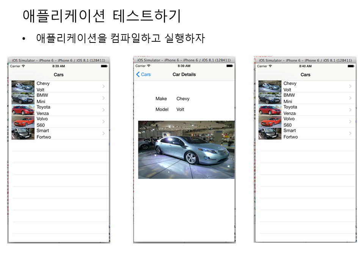Click the Car Details navigation title
The width and height of the screenshot is (364, 273).
[184, 75]
